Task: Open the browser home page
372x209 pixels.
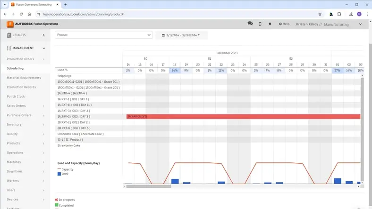Action: pyautogui.click(x=29, y=14)
